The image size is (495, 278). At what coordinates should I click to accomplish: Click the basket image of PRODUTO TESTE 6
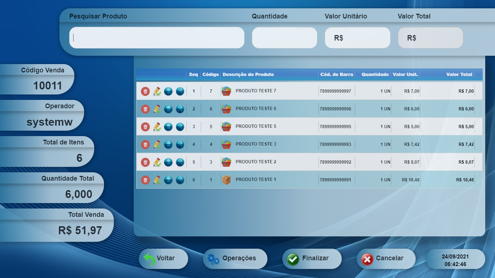(x=226, y=109)
